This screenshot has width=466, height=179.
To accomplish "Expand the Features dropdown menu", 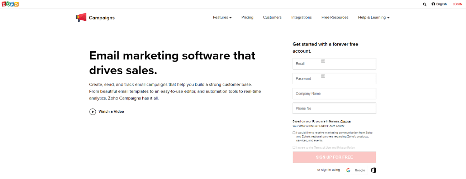I will (x=222, y=17).
